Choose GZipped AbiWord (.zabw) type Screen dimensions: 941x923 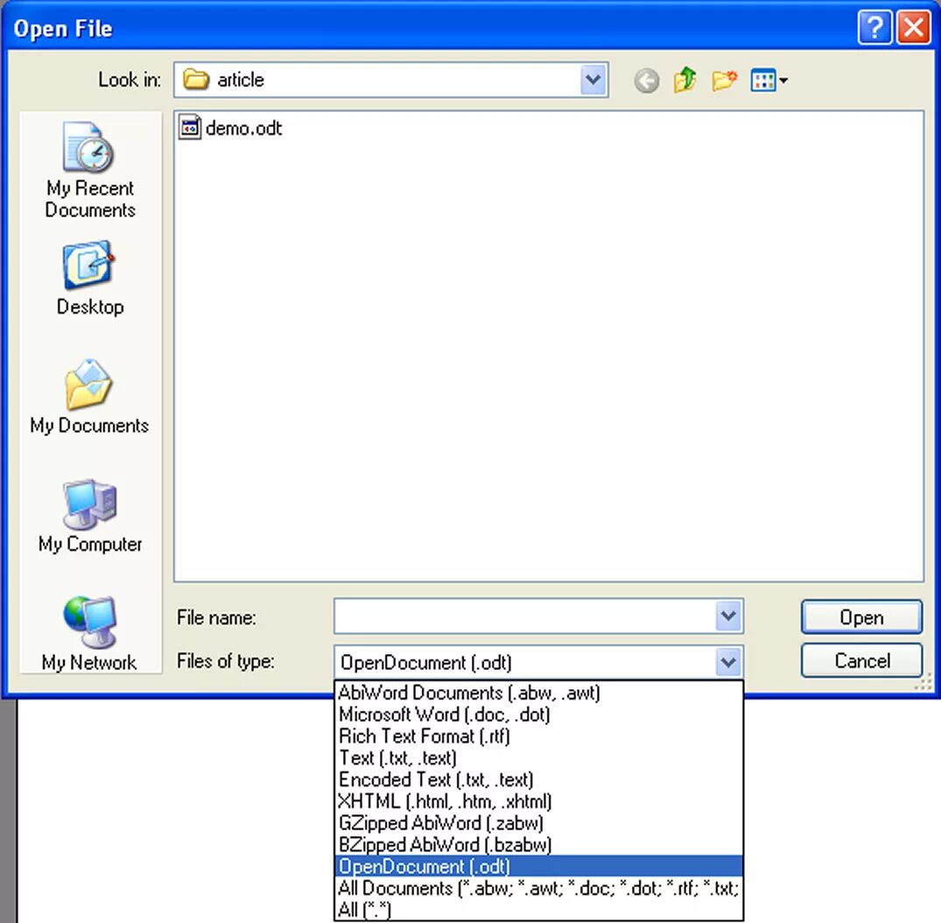click(x=538, y=822)
